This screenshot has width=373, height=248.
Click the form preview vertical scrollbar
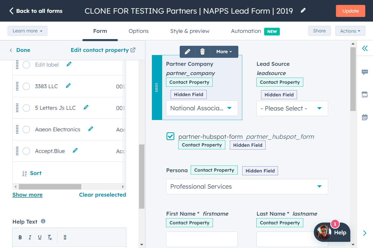353,79
